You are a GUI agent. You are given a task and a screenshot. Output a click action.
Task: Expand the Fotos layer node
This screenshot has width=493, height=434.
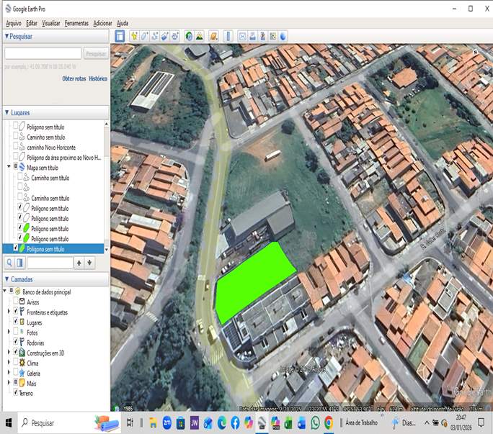pyautogui.click(x=9, y=331)
